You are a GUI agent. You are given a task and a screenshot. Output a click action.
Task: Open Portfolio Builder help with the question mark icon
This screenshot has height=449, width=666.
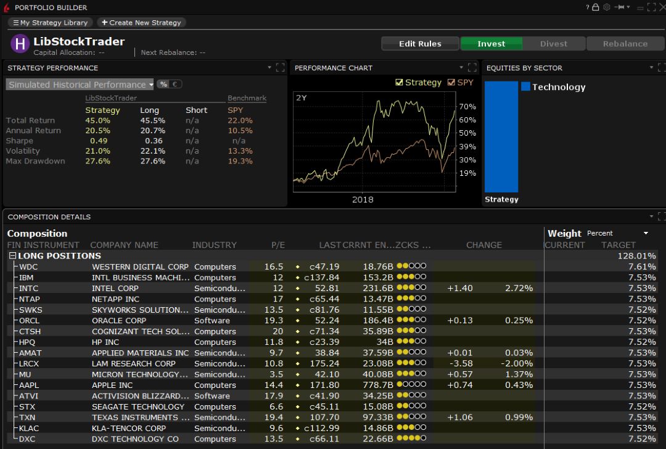click(588, 7)
